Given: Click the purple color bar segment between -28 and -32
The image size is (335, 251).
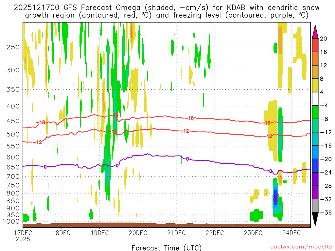Looking at the screenshot, I should 315,192.
